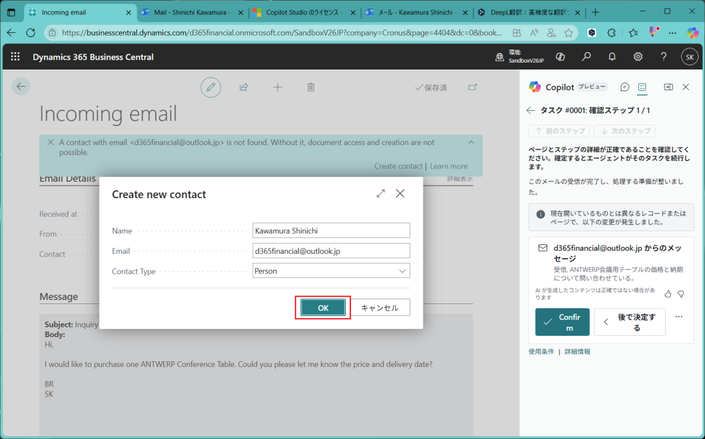The width and height of the screenshot is (705, 439).
Task: Switch to the DeepL翻訳 browser tab
Action: point(529,12)
